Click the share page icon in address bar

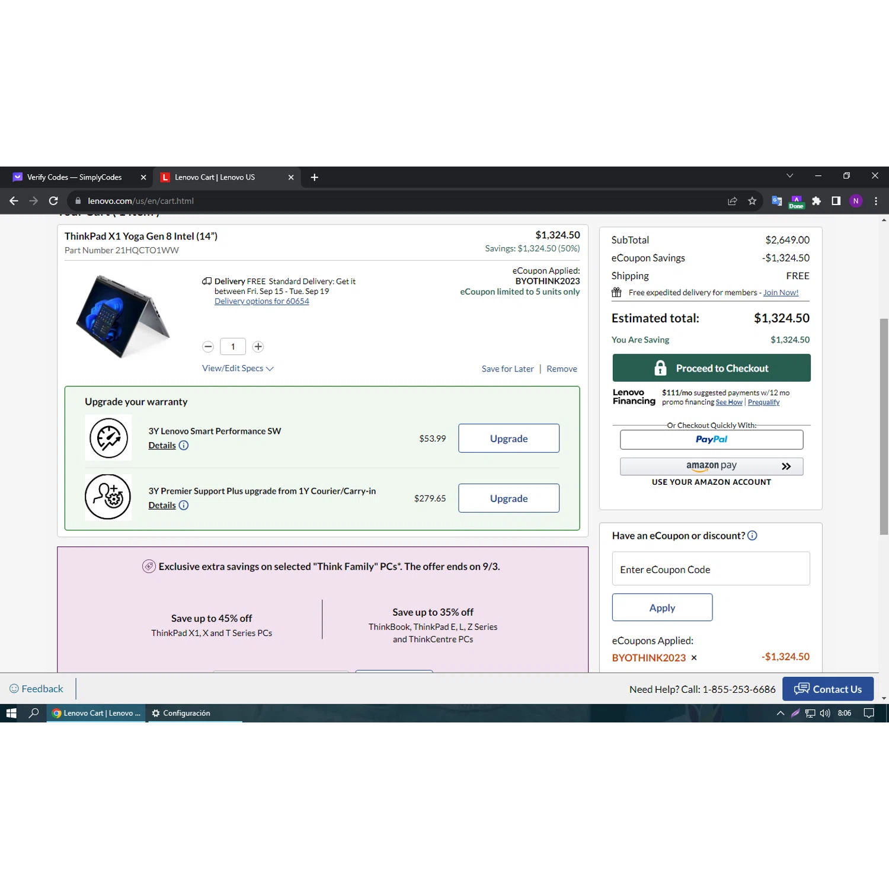coord(733,201)
